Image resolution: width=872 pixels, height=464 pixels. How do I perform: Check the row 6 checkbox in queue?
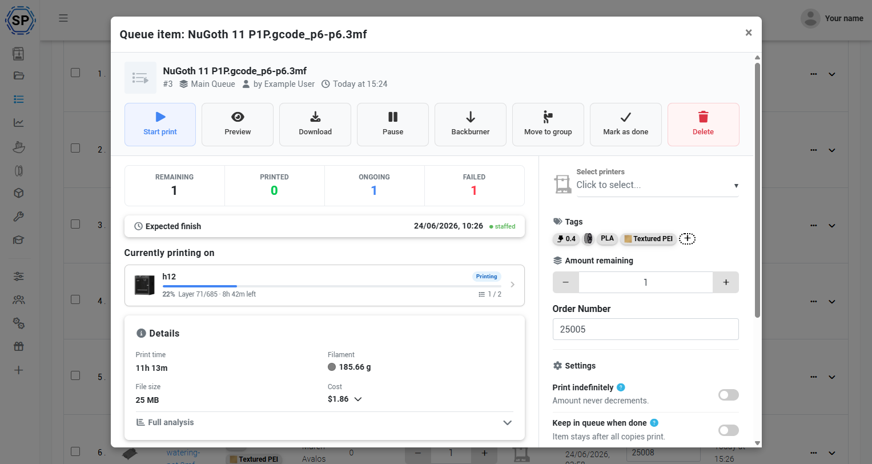75,451
